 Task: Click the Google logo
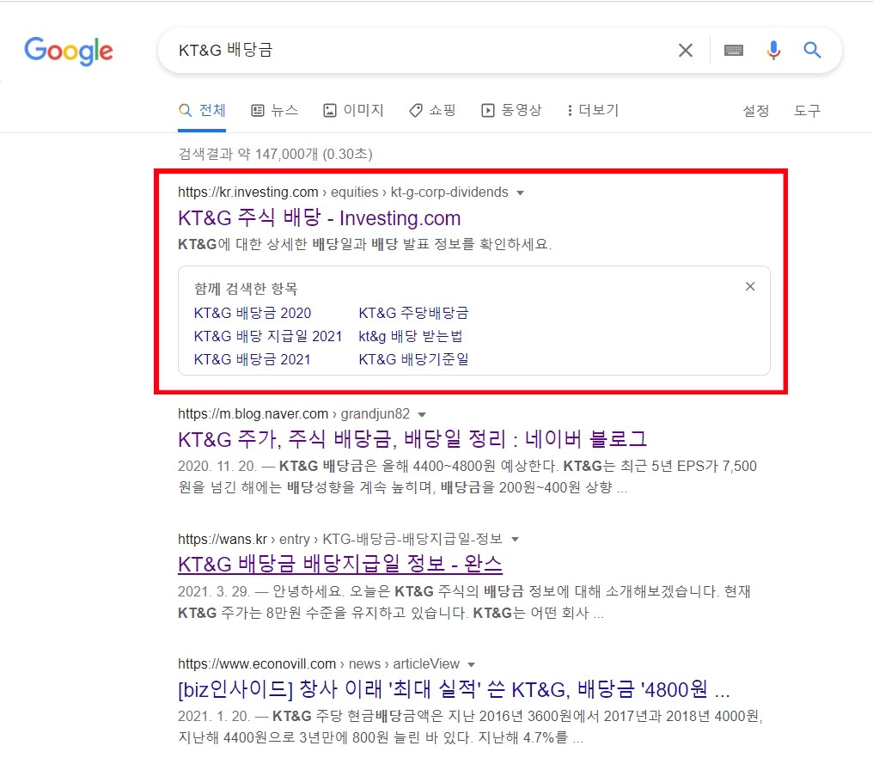[69, 52]
